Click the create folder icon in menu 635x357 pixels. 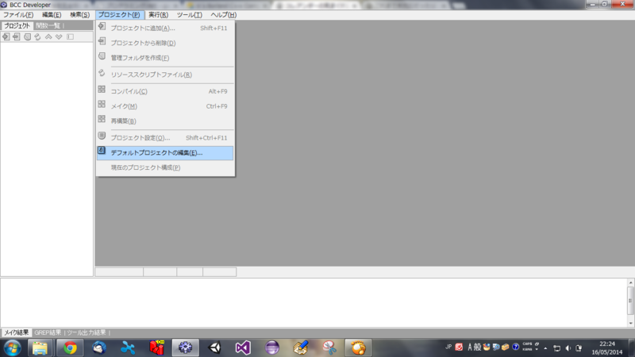pos(102,56)
